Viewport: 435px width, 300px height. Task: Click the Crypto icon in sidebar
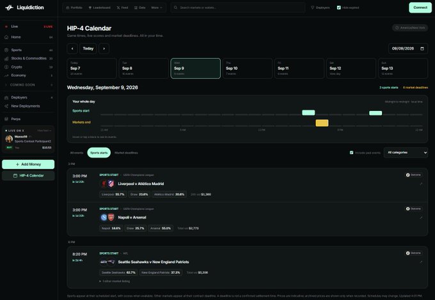[x=6, y=67]
